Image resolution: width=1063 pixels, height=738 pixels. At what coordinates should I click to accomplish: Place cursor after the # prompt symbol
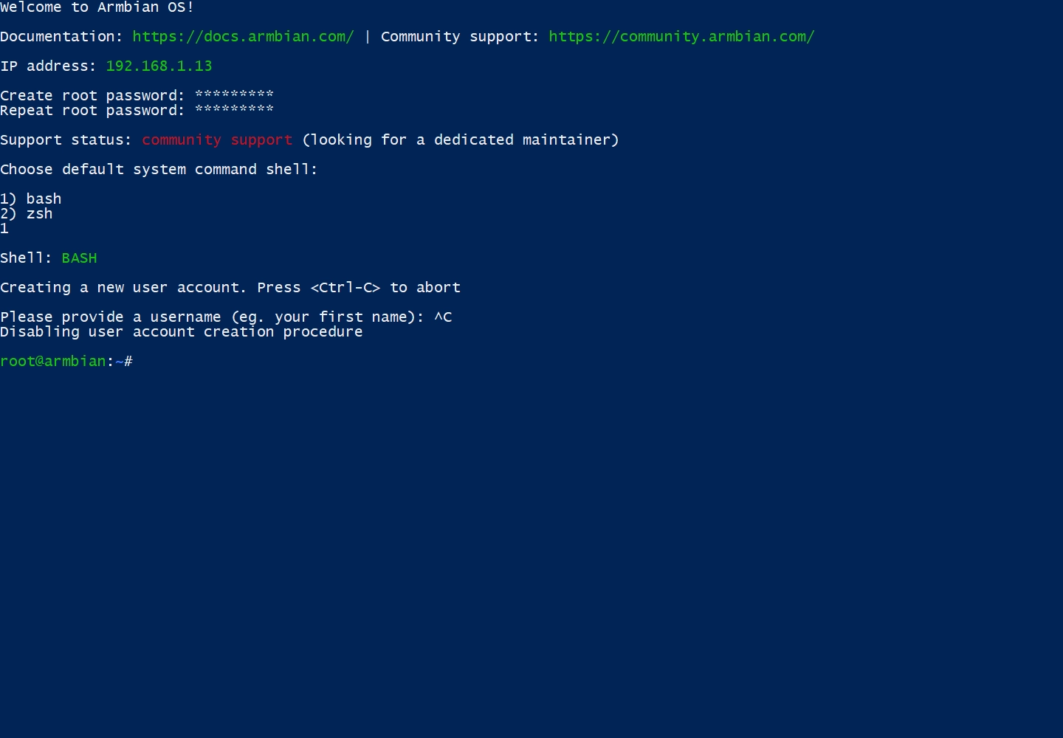(x=136, y=362)
